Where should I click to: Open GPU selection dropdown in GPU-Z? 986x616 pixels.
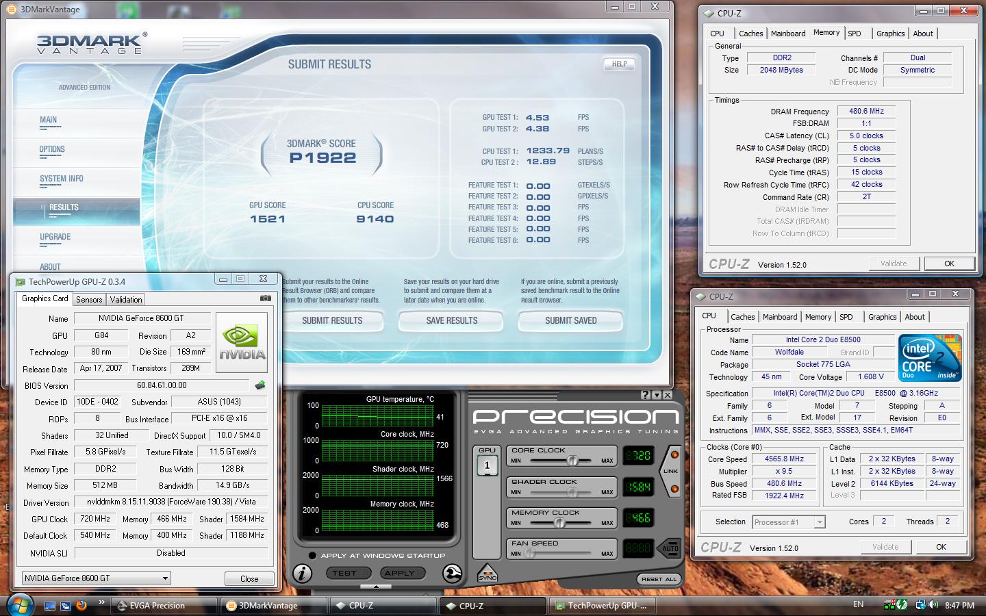tap(97, 578)
